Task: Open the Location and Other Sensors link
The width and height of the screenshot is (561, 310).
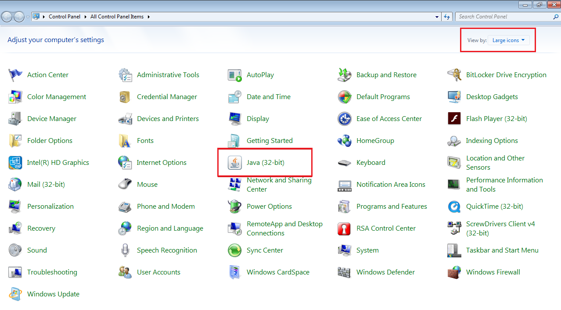Action: click(x=495, y=163)
